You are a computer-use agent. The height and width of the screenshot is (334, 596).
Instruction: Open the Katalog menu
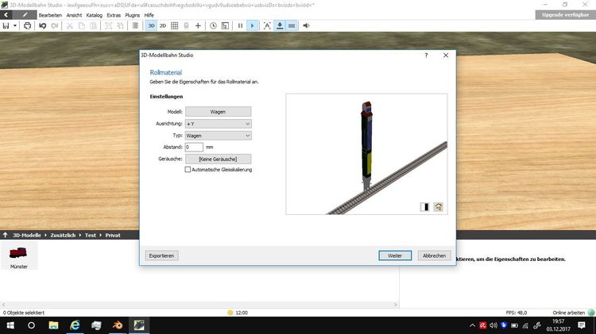tap(94, 15)
